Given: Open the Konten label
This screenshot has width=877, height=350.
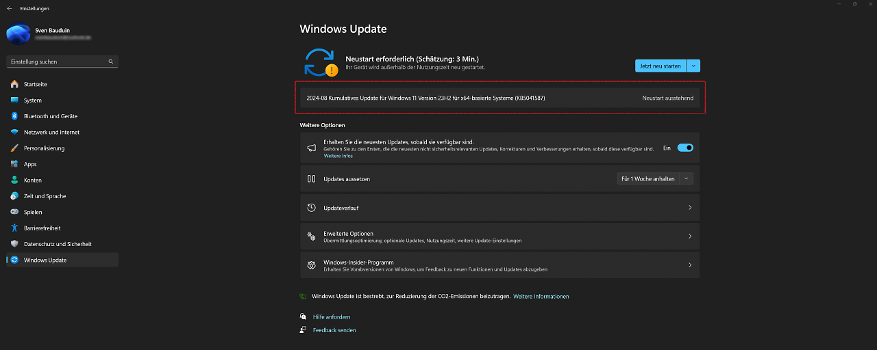Looking at the screenshot, I should coord(33,180).
